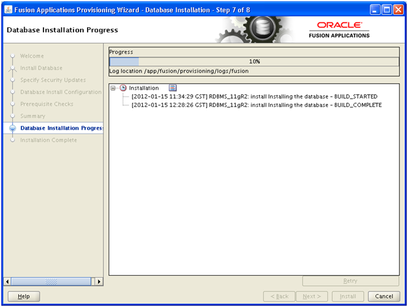This screenshot has width=408, height=307.
Task: Click the Install button
Action: click(x=348, y=297)
